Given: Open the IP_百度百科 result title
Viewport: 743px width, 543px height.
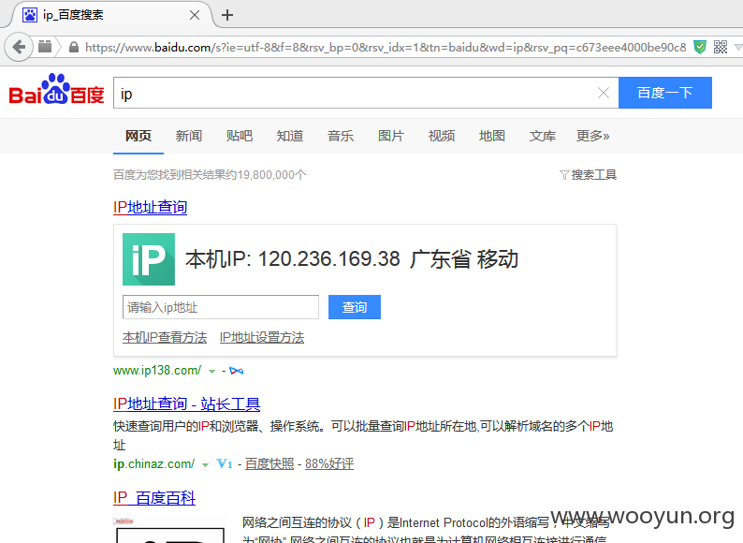Looking at the screenshot, I should pyautogui.click(x=154, y=498).
